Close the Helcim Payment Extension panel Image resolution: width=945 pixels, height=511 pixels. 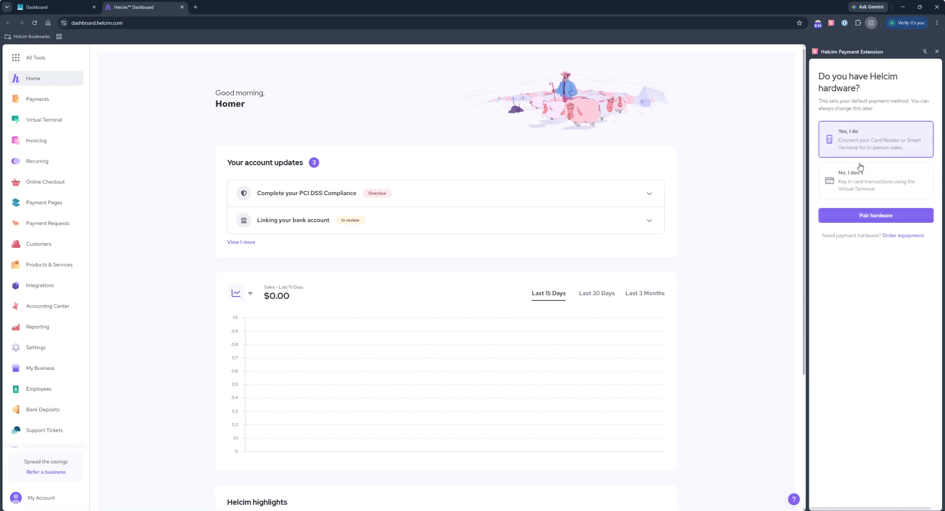937,51
